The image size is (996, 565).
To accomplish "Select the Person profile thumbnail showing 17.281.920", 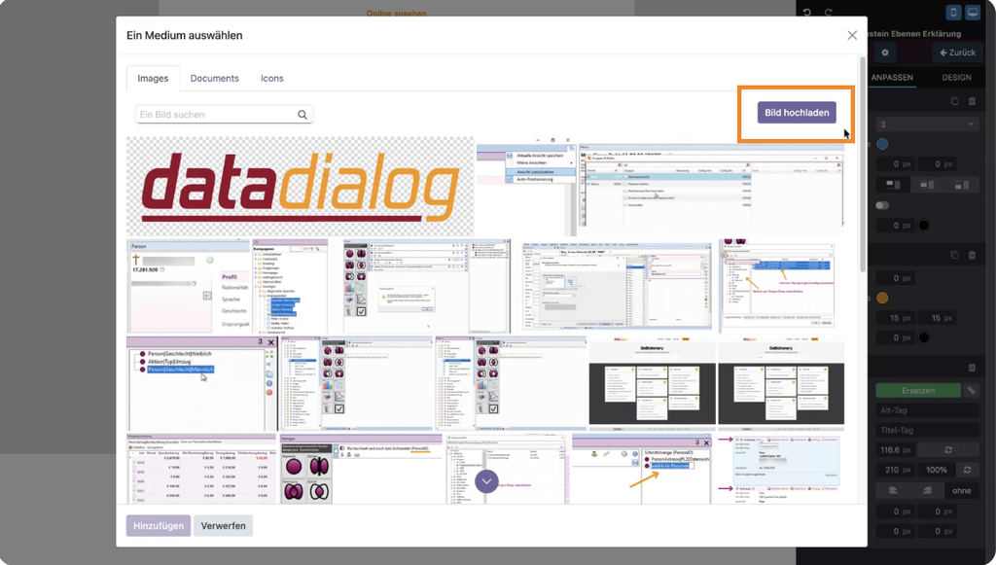I will pyautogui.click(x=189, y=286).
